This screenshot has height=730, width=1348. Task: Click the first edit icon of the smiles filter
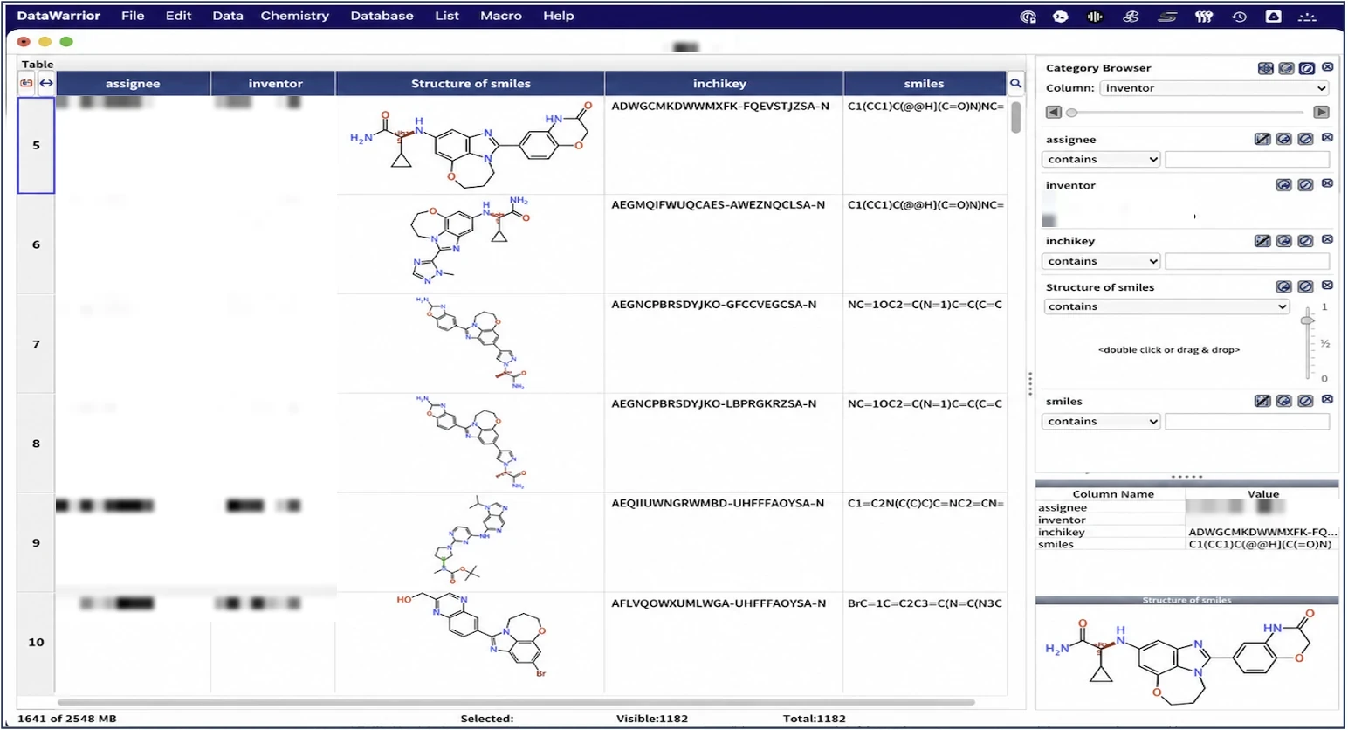(x=1262, y=401)
